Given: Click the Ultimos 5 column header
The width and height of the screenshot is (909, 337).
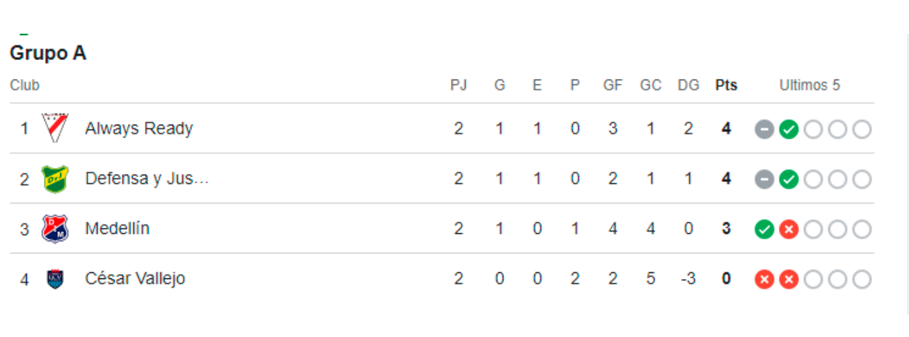Looking at the screenshot, I should click(x=809, y=86).
